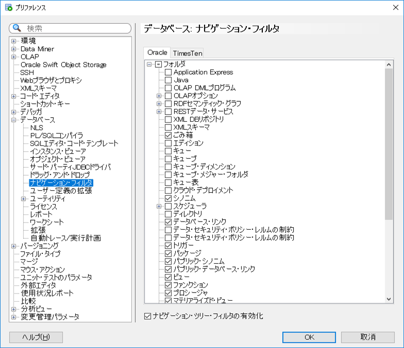
Task: Uncheck the パッケージ checkbox
Action: tap(168, 253)
